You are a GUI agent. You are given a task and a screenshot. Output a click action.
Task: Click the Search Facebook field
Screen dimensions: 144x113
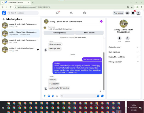pyautogui.click(x=23, y=13)
